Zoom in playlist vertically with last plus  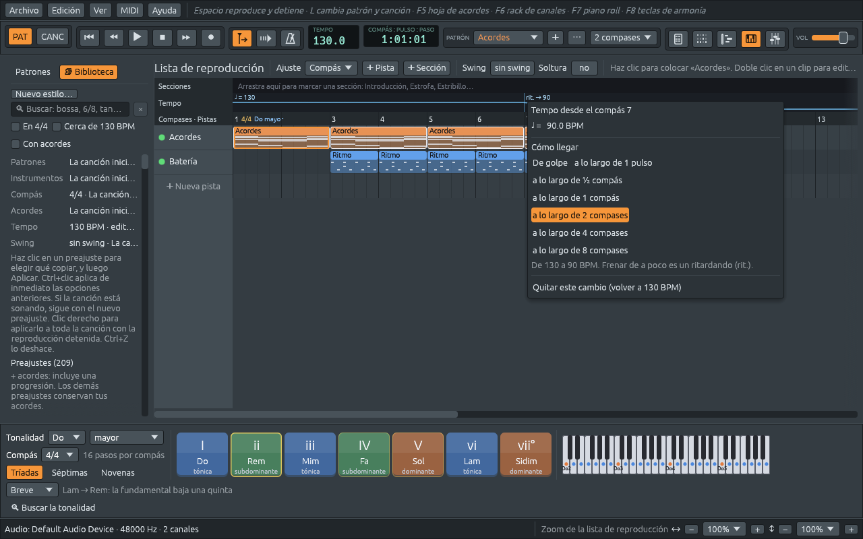851,530
